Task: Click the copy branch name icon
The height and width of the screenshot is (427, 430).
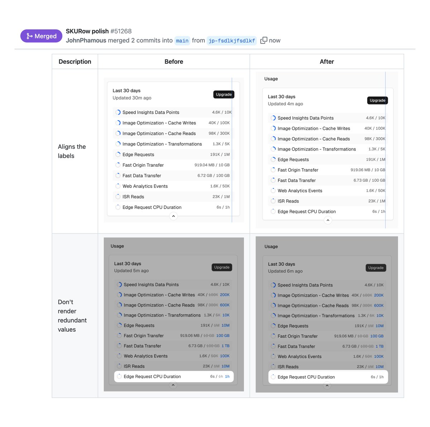Action: (264, 40)
